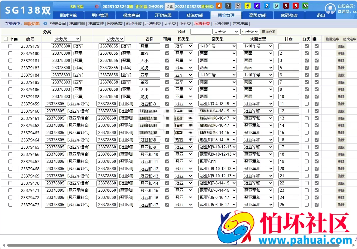Open the 大面类型 dropdown in row 23379473
This screenshot has width=357, height=249.
coord(258,205)
